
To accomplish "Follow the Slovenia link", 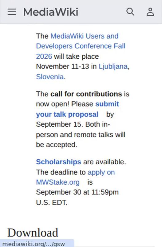I will point(50,77).
